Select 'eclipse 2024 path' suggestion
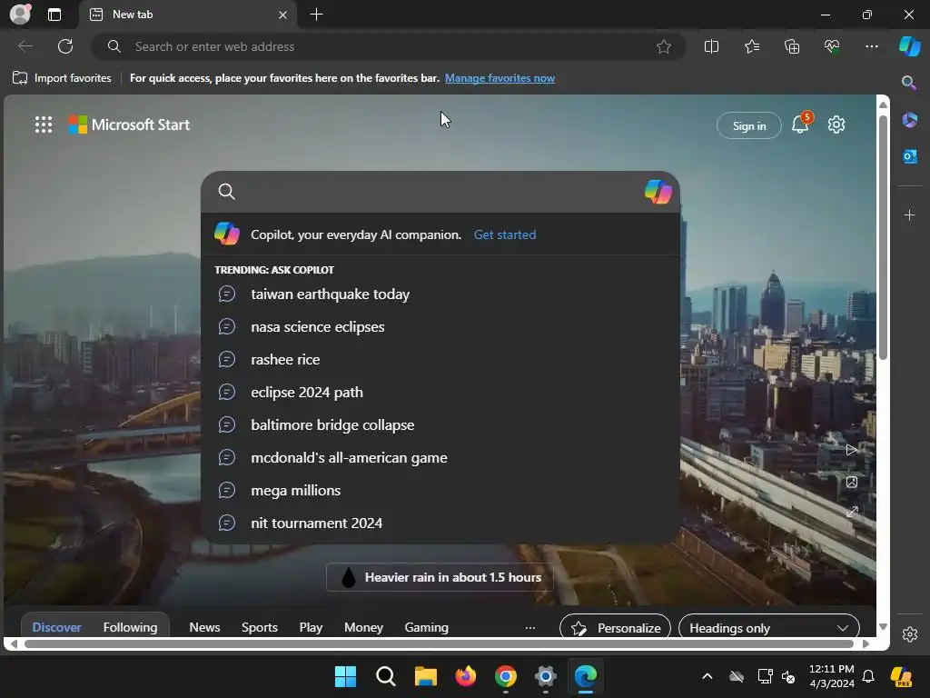 (x=440, y=392)
